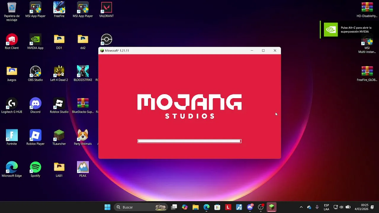Click the network tray icon

pyautogui.click(x=335, y=207)
